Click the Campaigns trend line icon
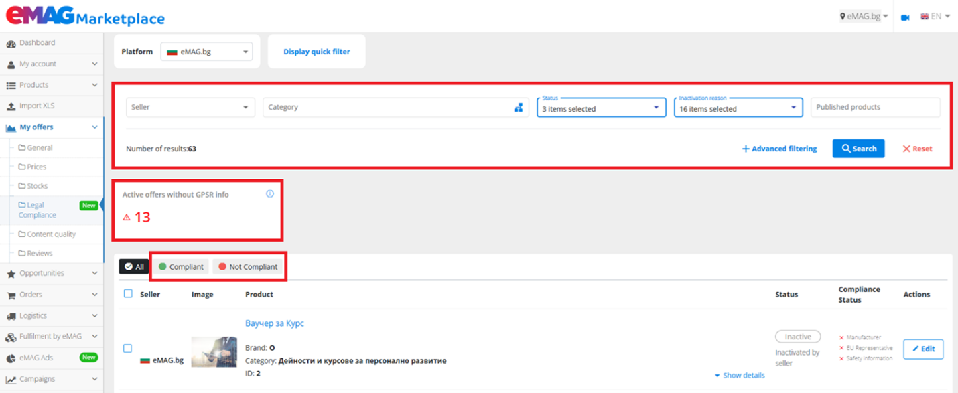 [11, 380]
